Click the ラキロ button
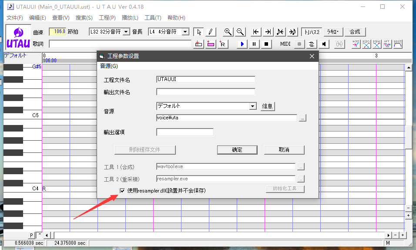Viewport: 416px width, 250px height. pos(333,32)
